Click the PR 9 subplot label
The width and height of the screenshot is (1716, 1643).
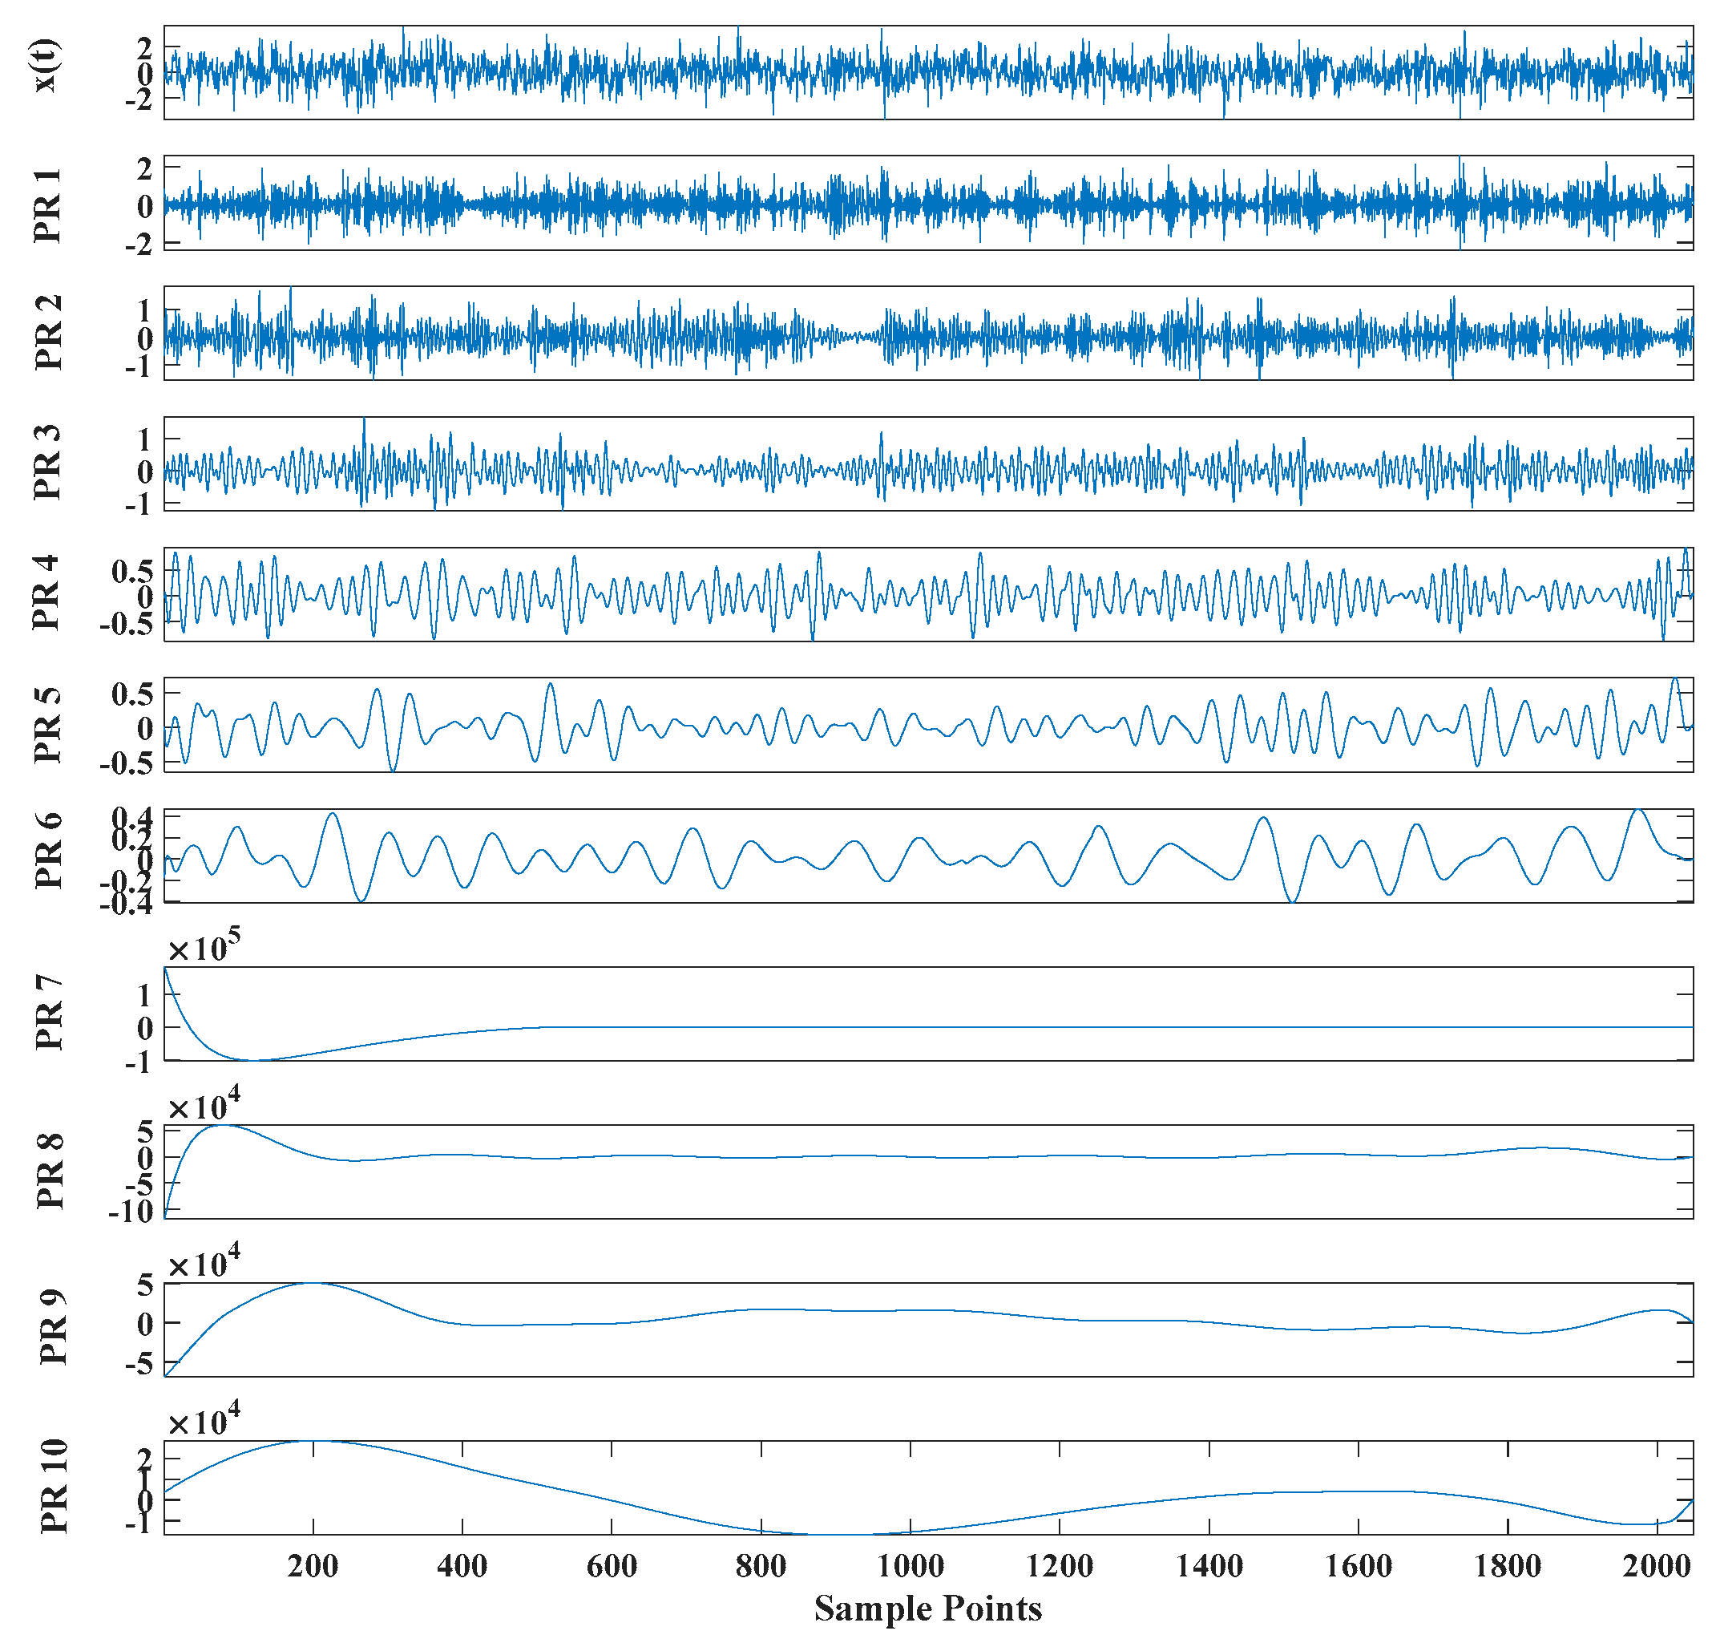53,1328
